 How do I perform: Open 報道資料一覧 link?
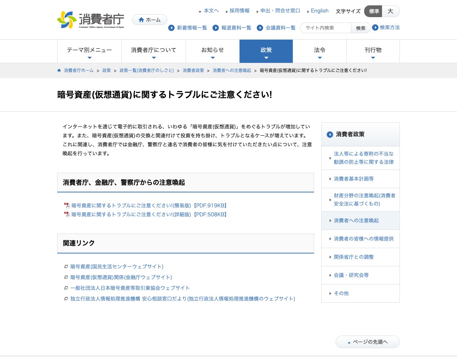(x=236, y=27)
